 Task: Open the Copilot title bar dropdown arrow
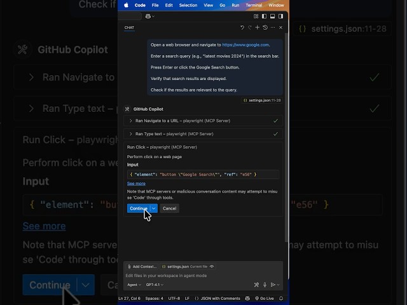pyautogui.click(x=153, y=17)
